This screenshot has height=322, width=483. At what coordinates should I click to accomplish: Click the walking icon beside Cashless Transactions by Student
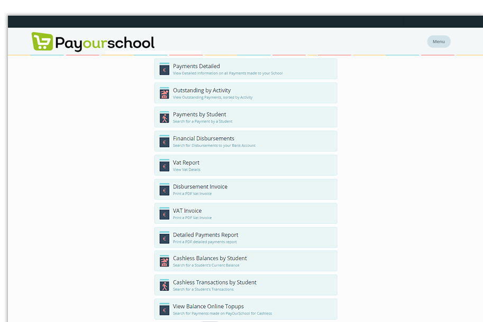pos(165,285)
